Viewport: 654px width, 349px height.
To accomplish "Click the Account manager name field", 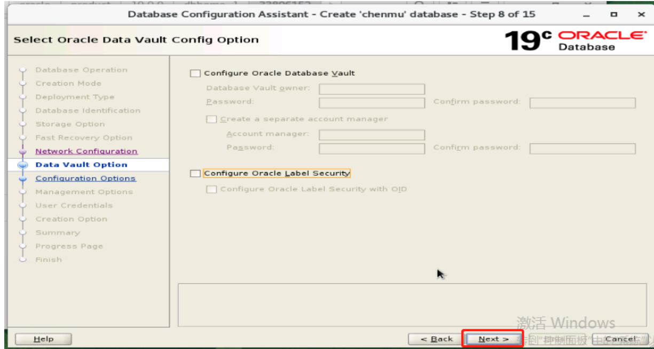I will point(372,135).
